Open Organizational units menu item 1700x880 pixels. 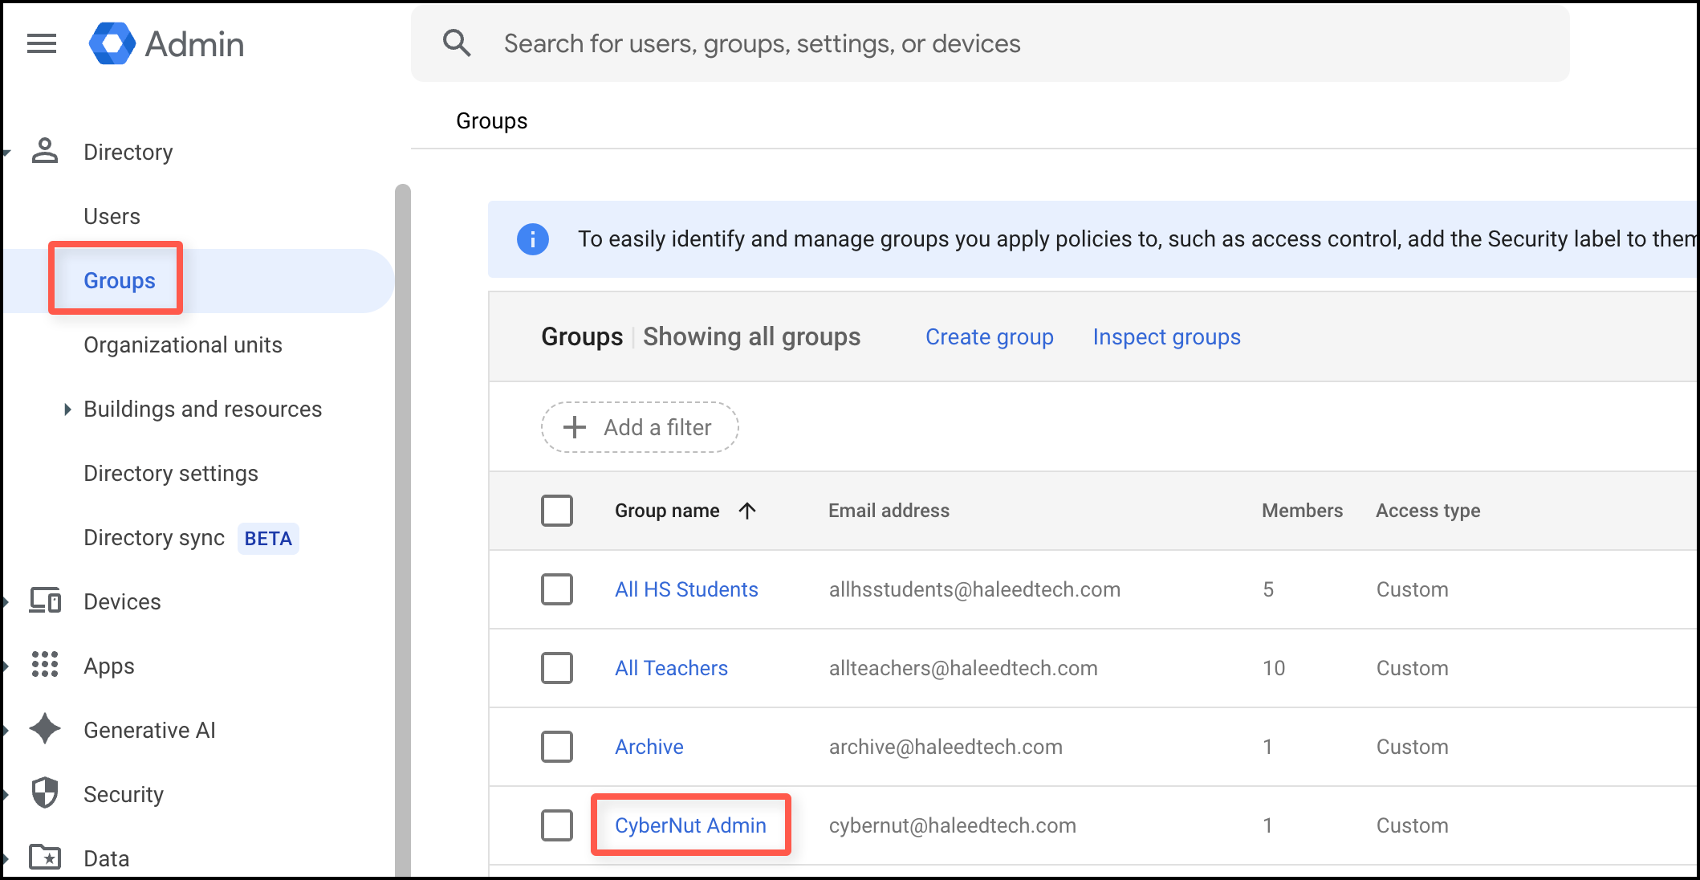tap(183, 345)
